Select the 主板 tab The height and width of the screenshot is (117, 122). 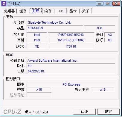click(x=36, y=11)
